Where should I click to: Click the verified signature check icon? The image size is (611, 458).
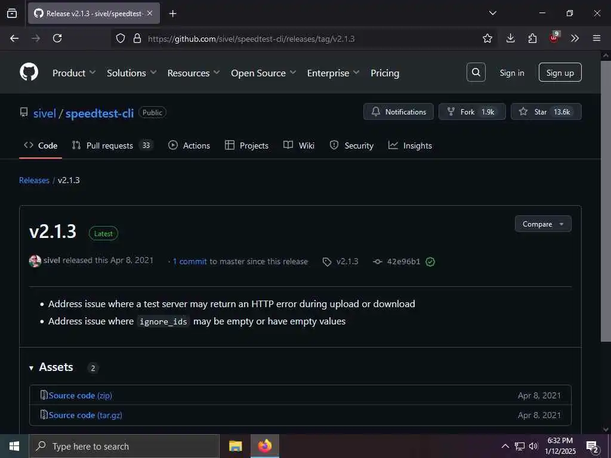pyautogui.click(x=430, y=262)
